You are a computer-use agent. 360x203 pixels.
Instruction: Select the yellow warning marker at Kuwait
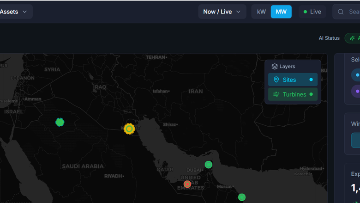click(x=129, y=129)
